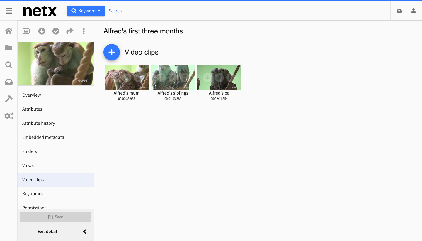
Task: Open the Keyword search type dropdown
Action: [86, 11]
